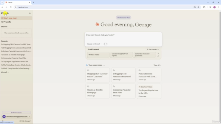Image resolution: width=221 pixels, height=124 pixels.
Task: Open Claude AI Benefits Homepage in sidebar
Action: pyautogui.click(x=13, y=55)
